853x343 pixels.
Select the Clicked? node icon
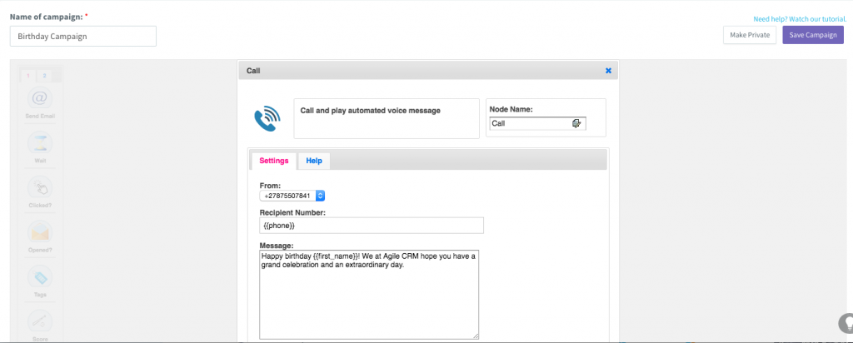click(x=40, y=188)
